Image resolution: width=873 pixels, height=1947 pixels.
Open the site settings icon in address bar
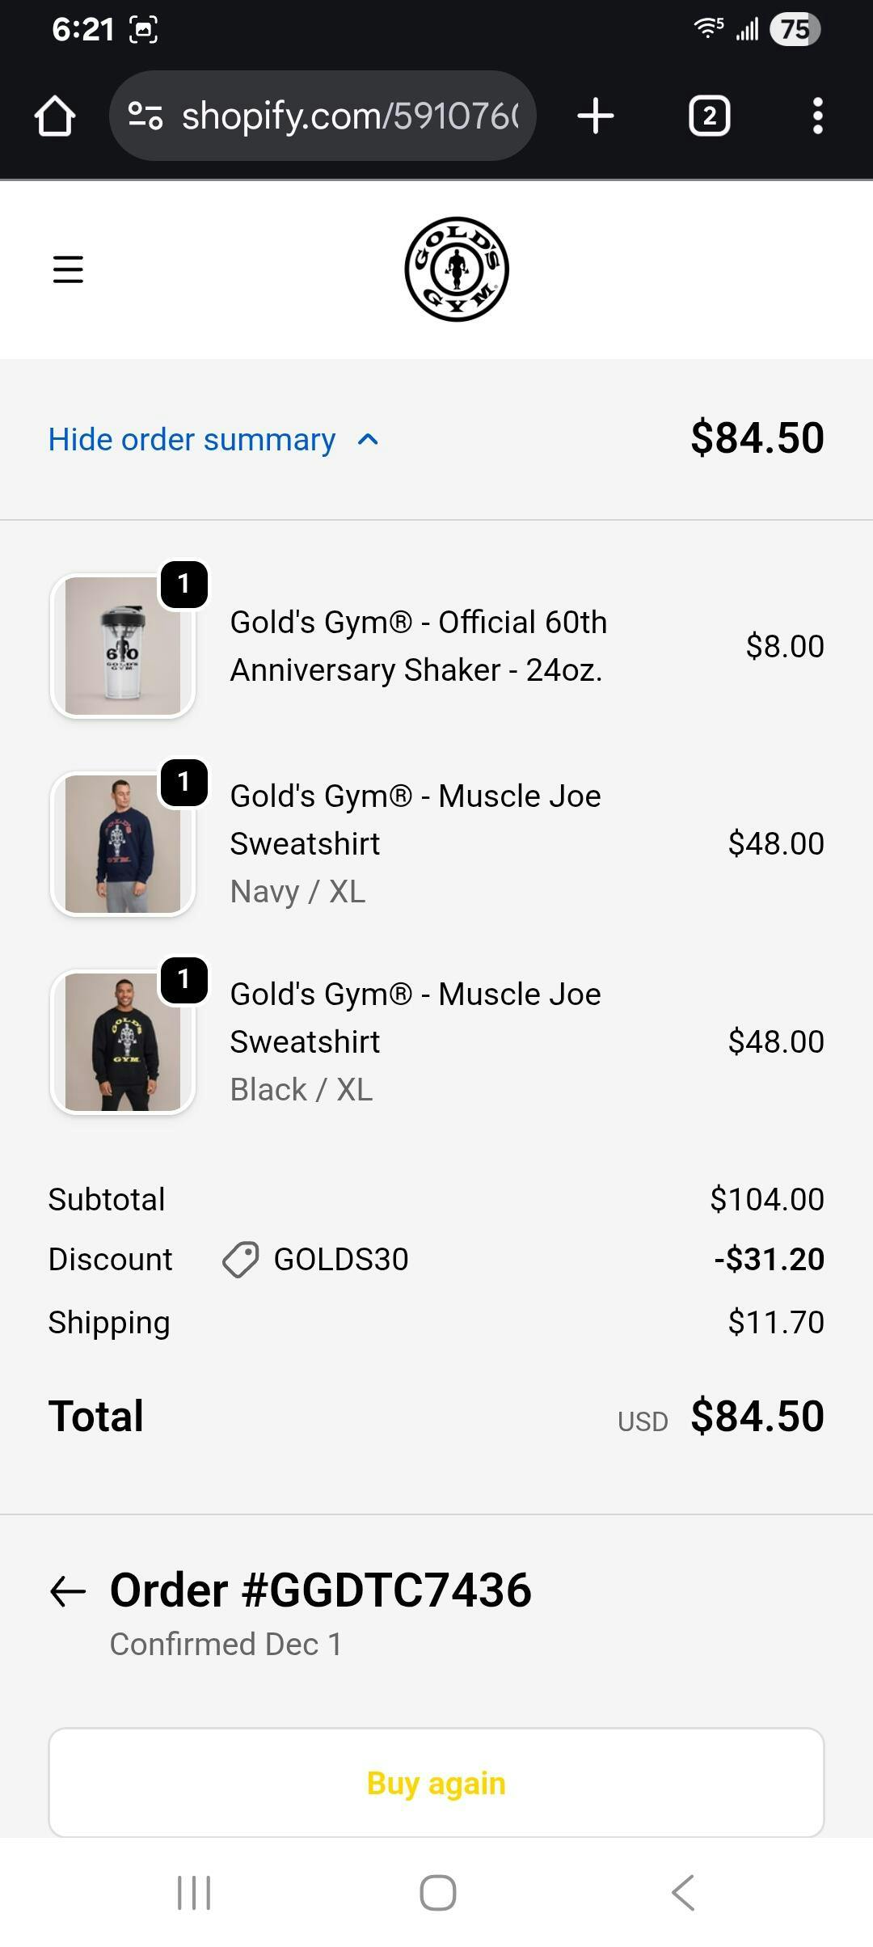point(145,116)
